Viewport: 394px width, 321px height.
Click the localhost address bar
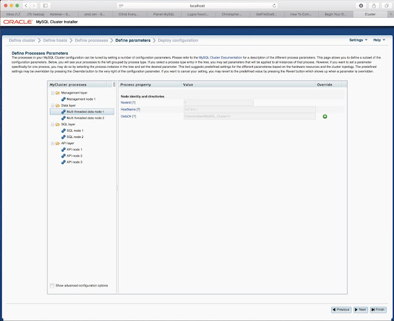[x=197, y=6]
